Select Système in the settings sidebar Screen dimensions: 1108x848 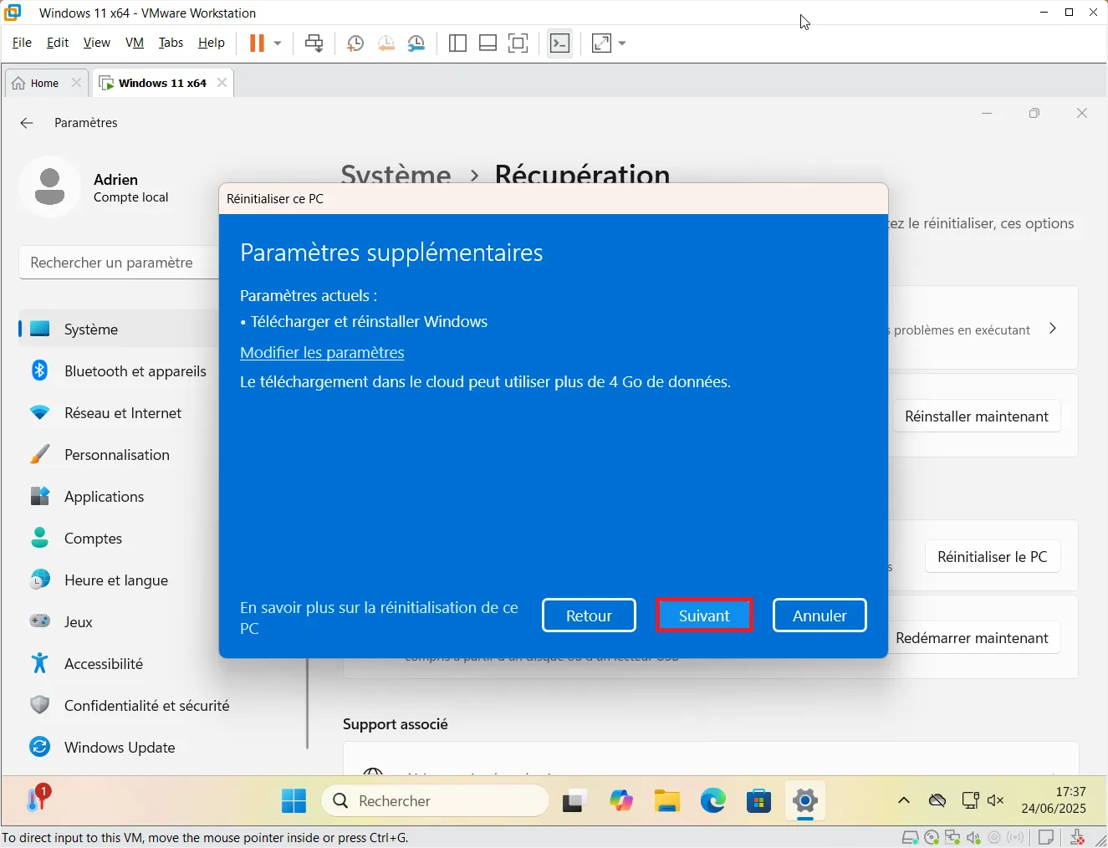pos(118,329)
